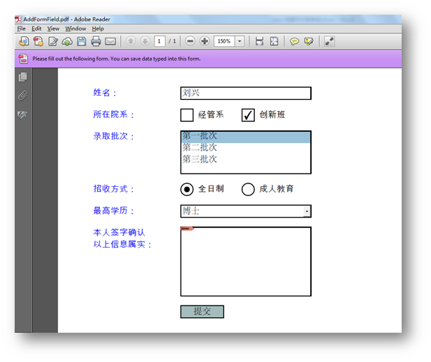Viewport: 431px width, 362px height.
Task: Toggle read mode expand icon
Action: point(329,41)
